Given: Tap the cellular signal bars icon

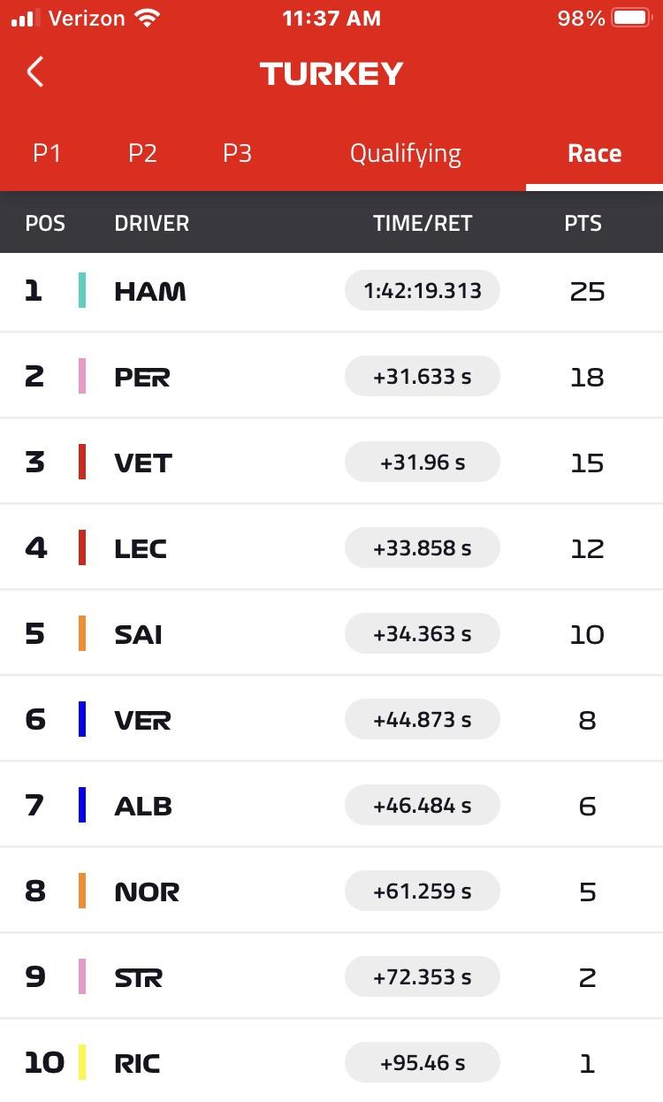Looking at the screenshot, I should click(27, 18).
